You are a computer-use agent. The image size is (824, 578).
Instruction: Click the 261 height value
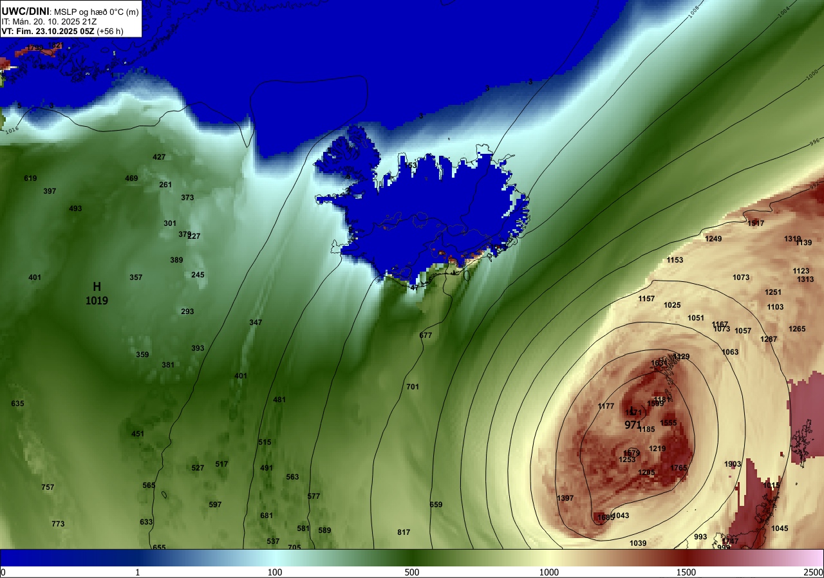165,185
